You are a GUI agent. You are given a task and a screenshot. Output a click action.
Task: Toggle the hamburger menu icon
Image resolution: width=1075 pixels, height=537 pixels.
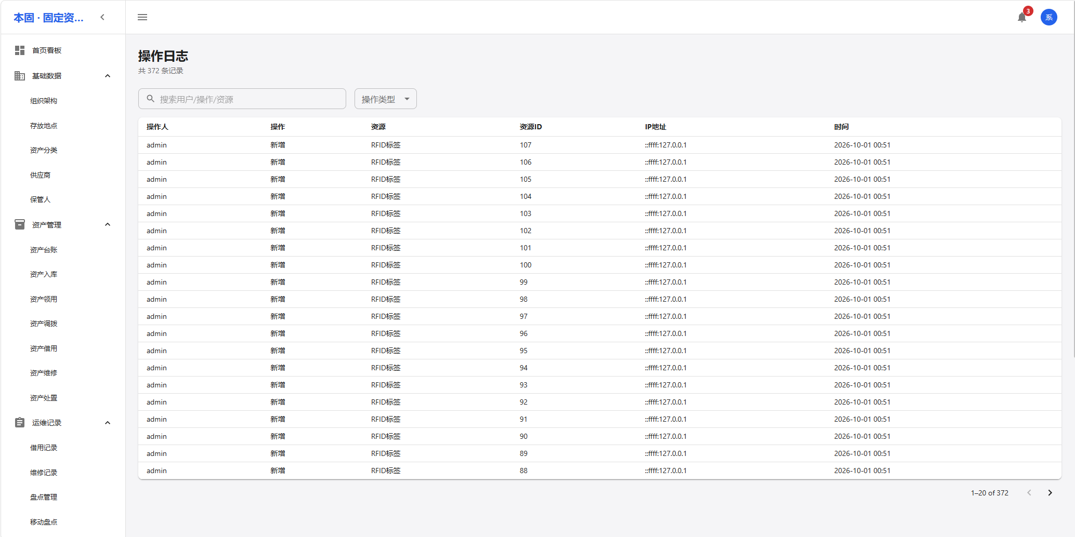click(142, 17)
